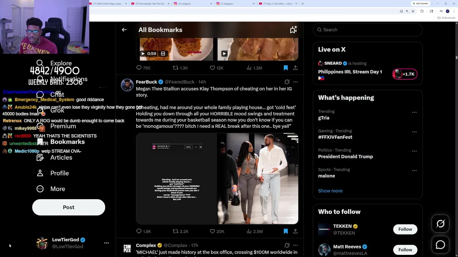
Task: Open FearBuck's profile avatar
Action: [x=127, y=85]
